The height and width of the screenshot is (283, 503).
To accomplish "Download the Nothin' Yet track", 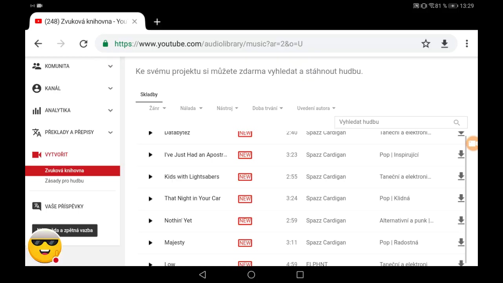I will [461, 221].
